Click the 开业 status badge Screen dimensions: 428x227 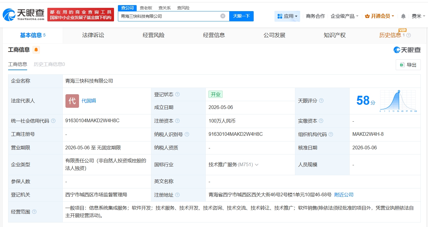(215, 94)
